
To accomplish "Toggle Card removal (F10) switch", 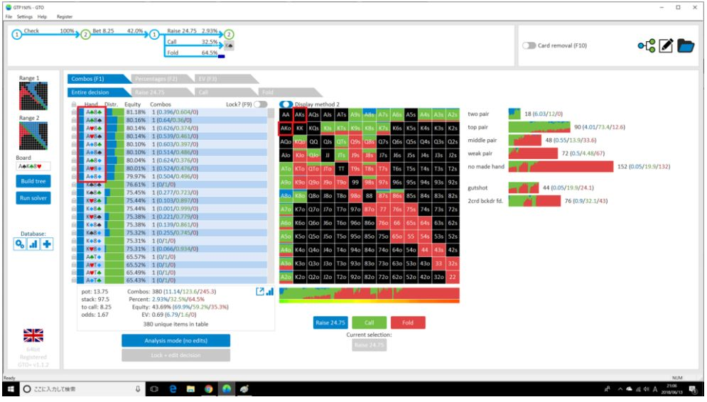I will click(529, 45).
